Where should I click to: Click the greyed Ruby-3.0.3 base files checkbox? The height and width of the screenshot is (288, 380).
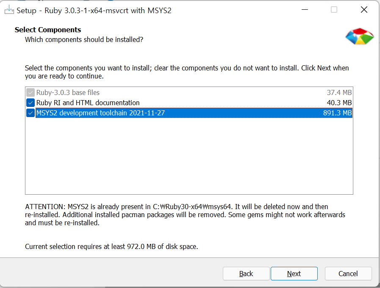[31, 92]
